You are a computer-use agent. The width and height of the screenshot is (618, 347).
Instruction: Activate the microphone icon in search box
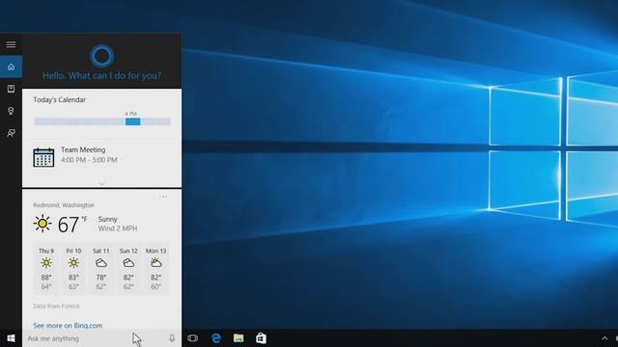[172, 338]
